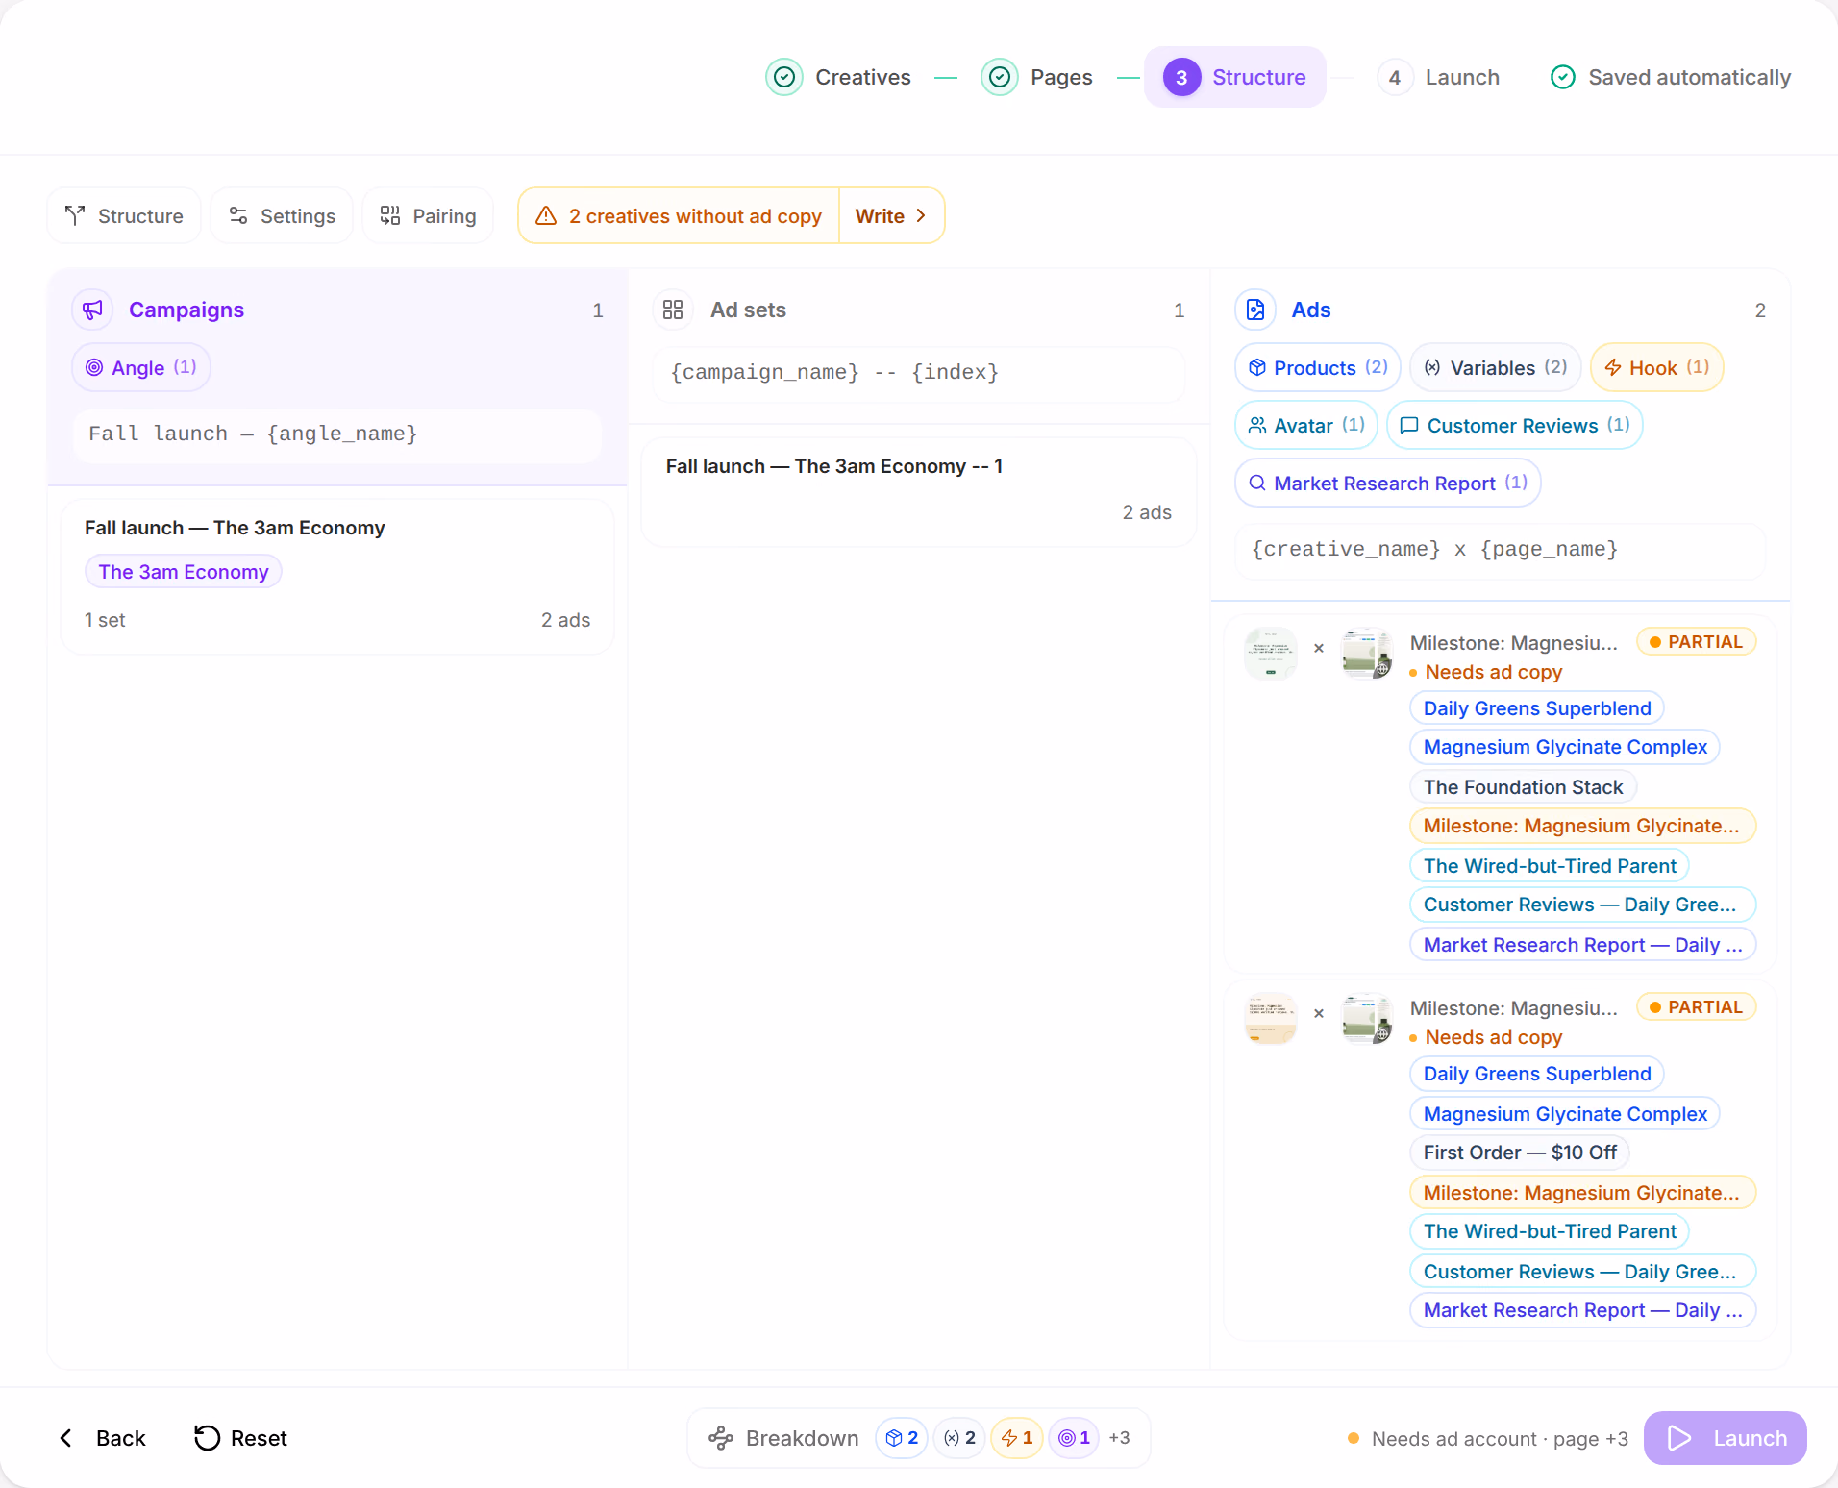Click the Saved automatically check icon
The height and width of the screenshot is (1488, 1838).
point(1563,77)
